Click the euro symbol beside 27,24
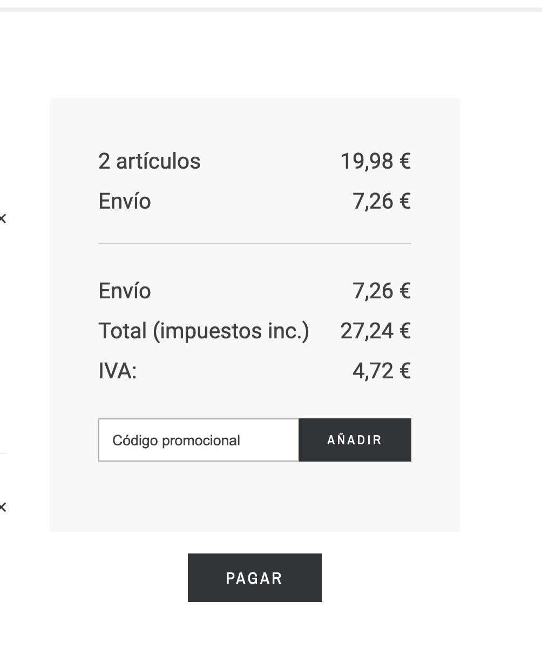 pos(405,331)
